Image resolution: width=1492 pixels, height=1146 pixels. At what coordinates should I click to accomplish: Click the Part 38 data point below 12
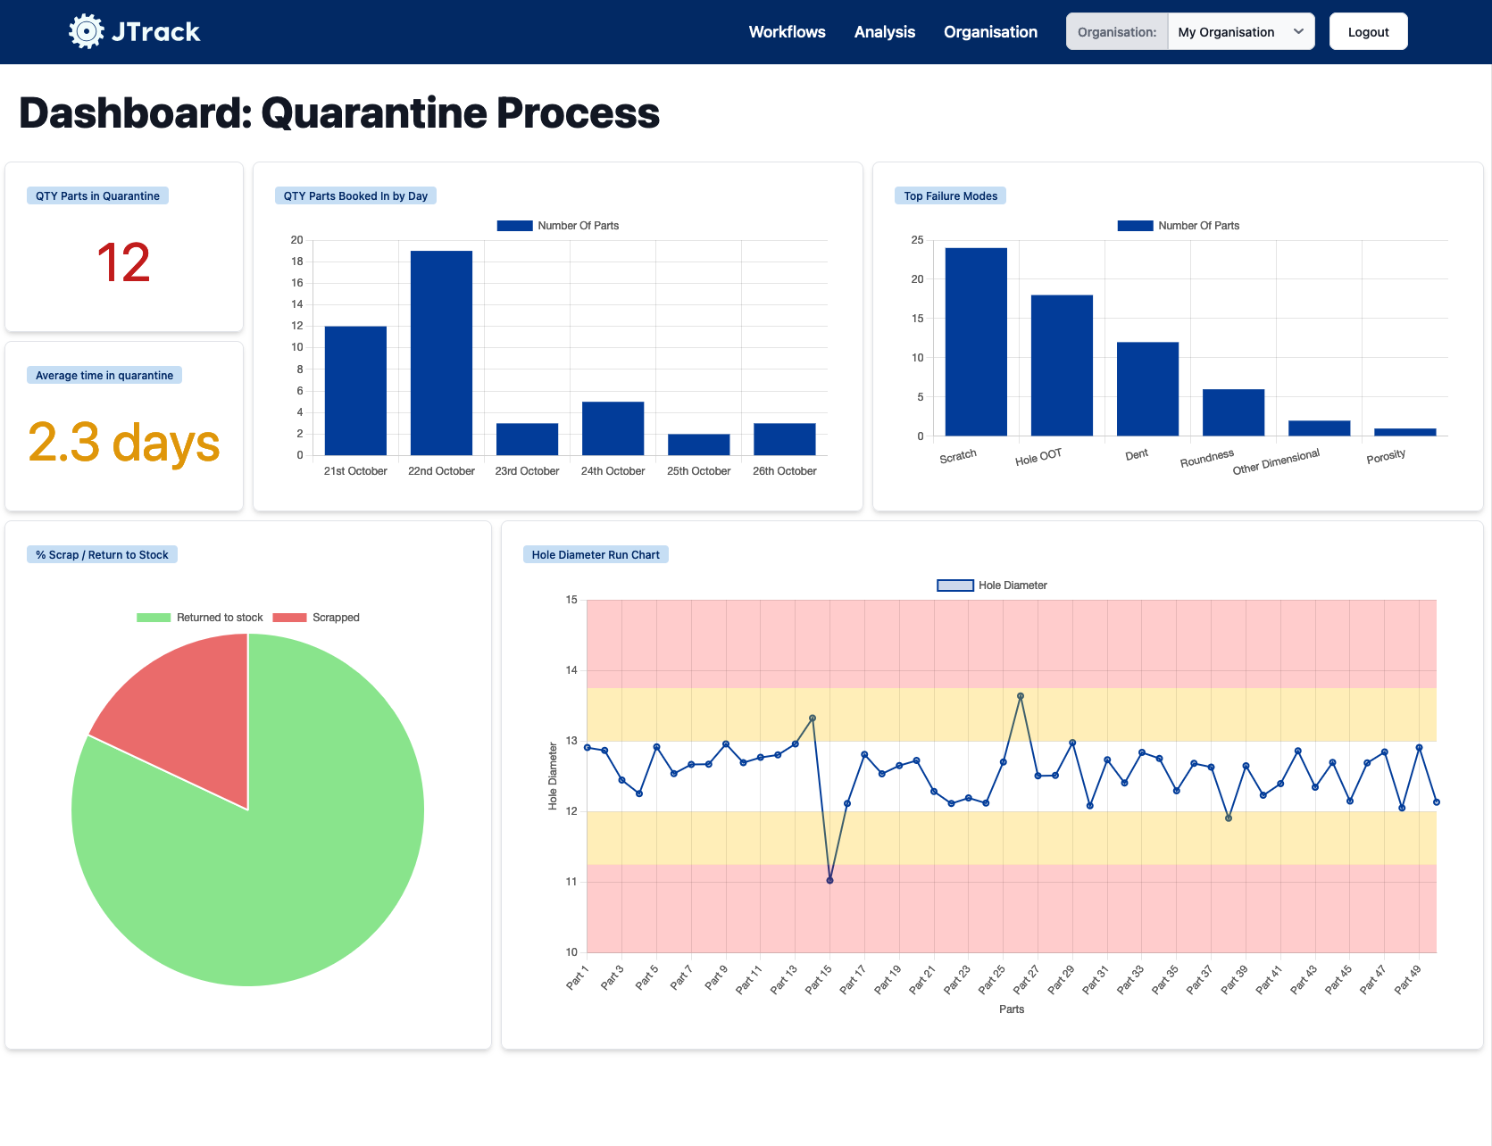click(1229, 818)
